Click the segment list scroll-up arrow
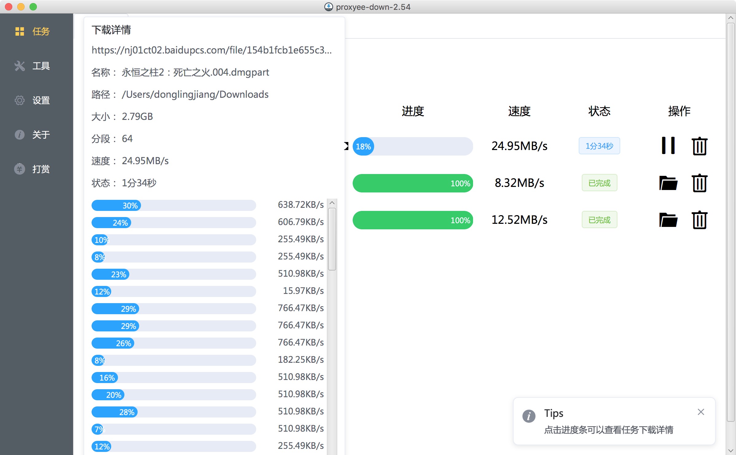 click(x=332, y=203)
